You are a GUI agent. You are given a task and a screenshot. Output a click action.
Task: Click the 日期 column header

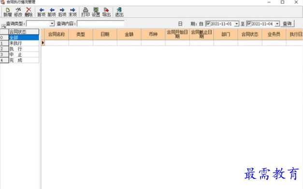pos(105,34)
